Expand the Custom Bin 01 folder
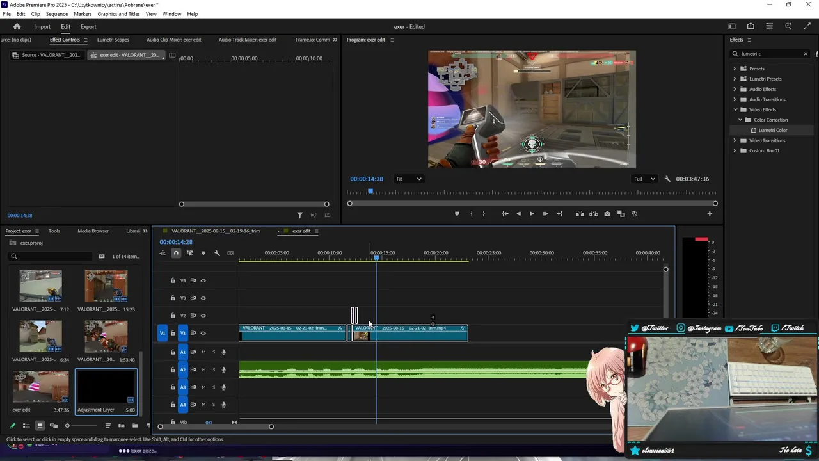 735,150
